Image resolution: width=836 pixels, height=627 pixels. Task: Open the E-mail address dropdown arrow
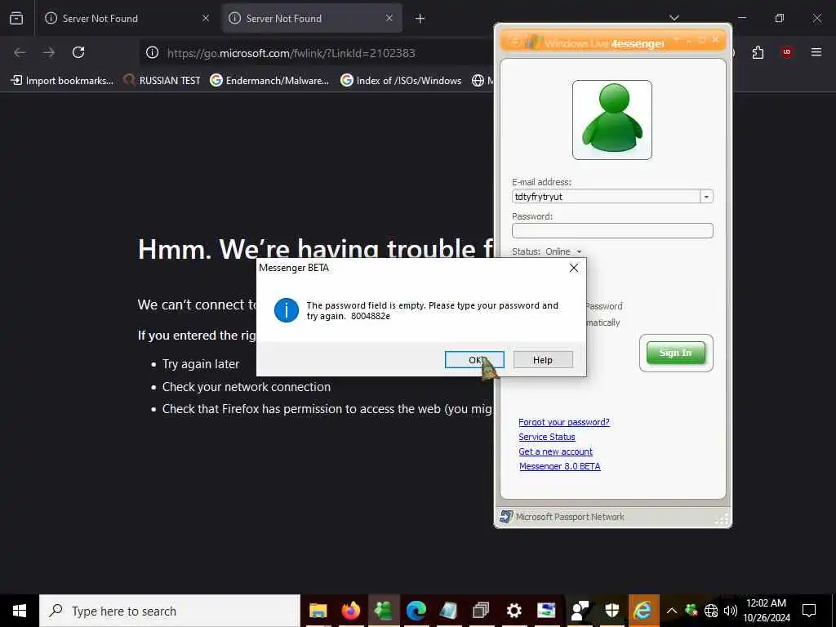(x=706, y=197)
